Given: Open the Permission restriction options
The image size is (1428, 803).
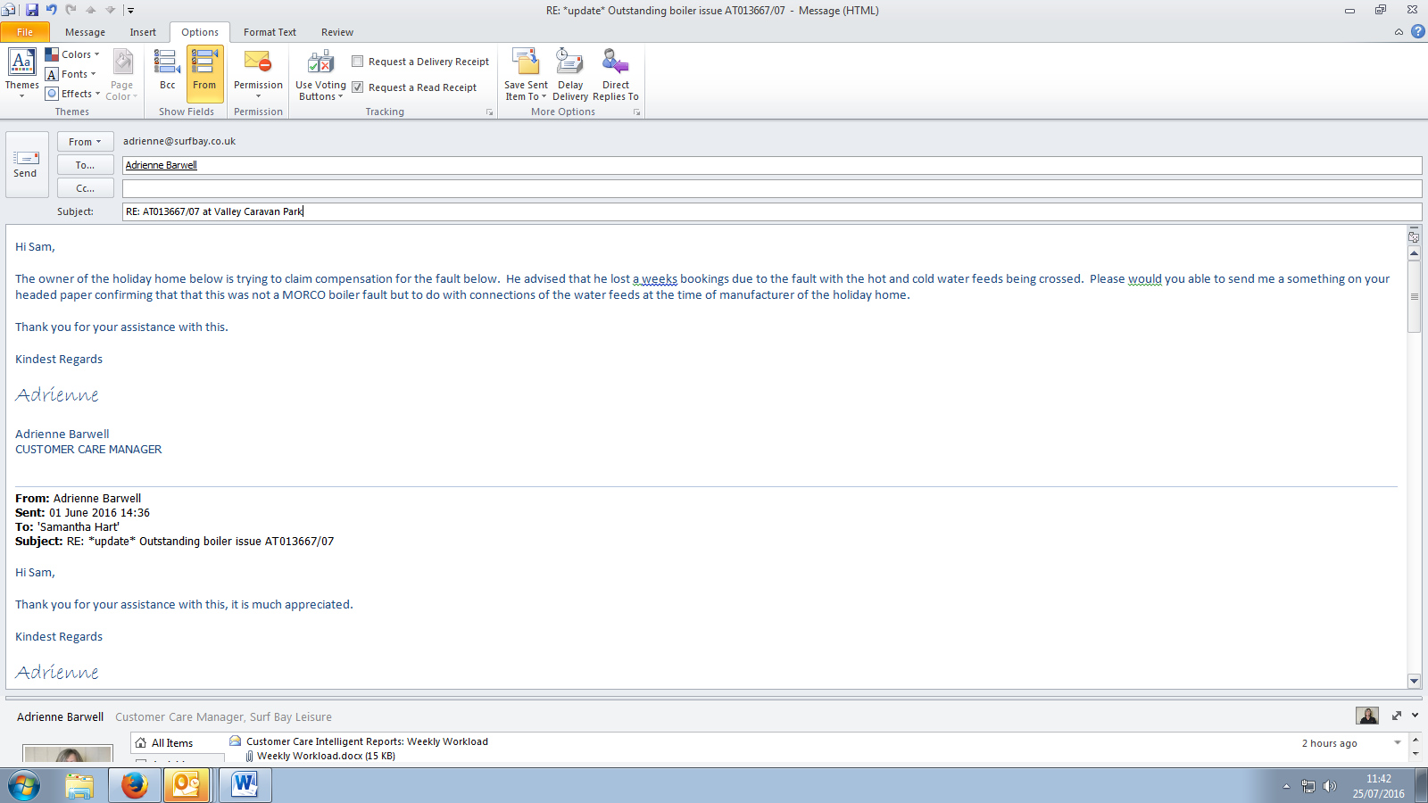Looking at the screenshot, I should [258, 75].
